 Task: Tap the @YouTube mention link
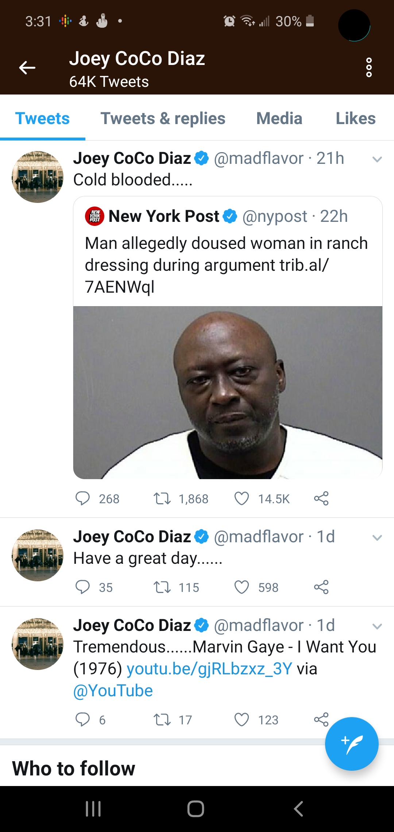coord(113,691)
